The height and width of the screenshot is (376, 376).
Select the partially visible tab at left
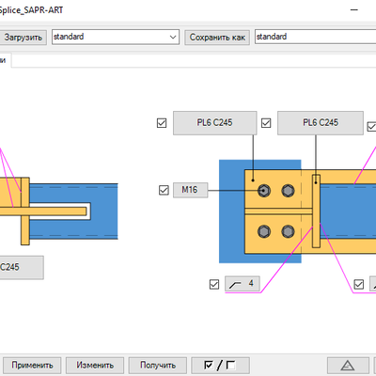tap(5, 60)
